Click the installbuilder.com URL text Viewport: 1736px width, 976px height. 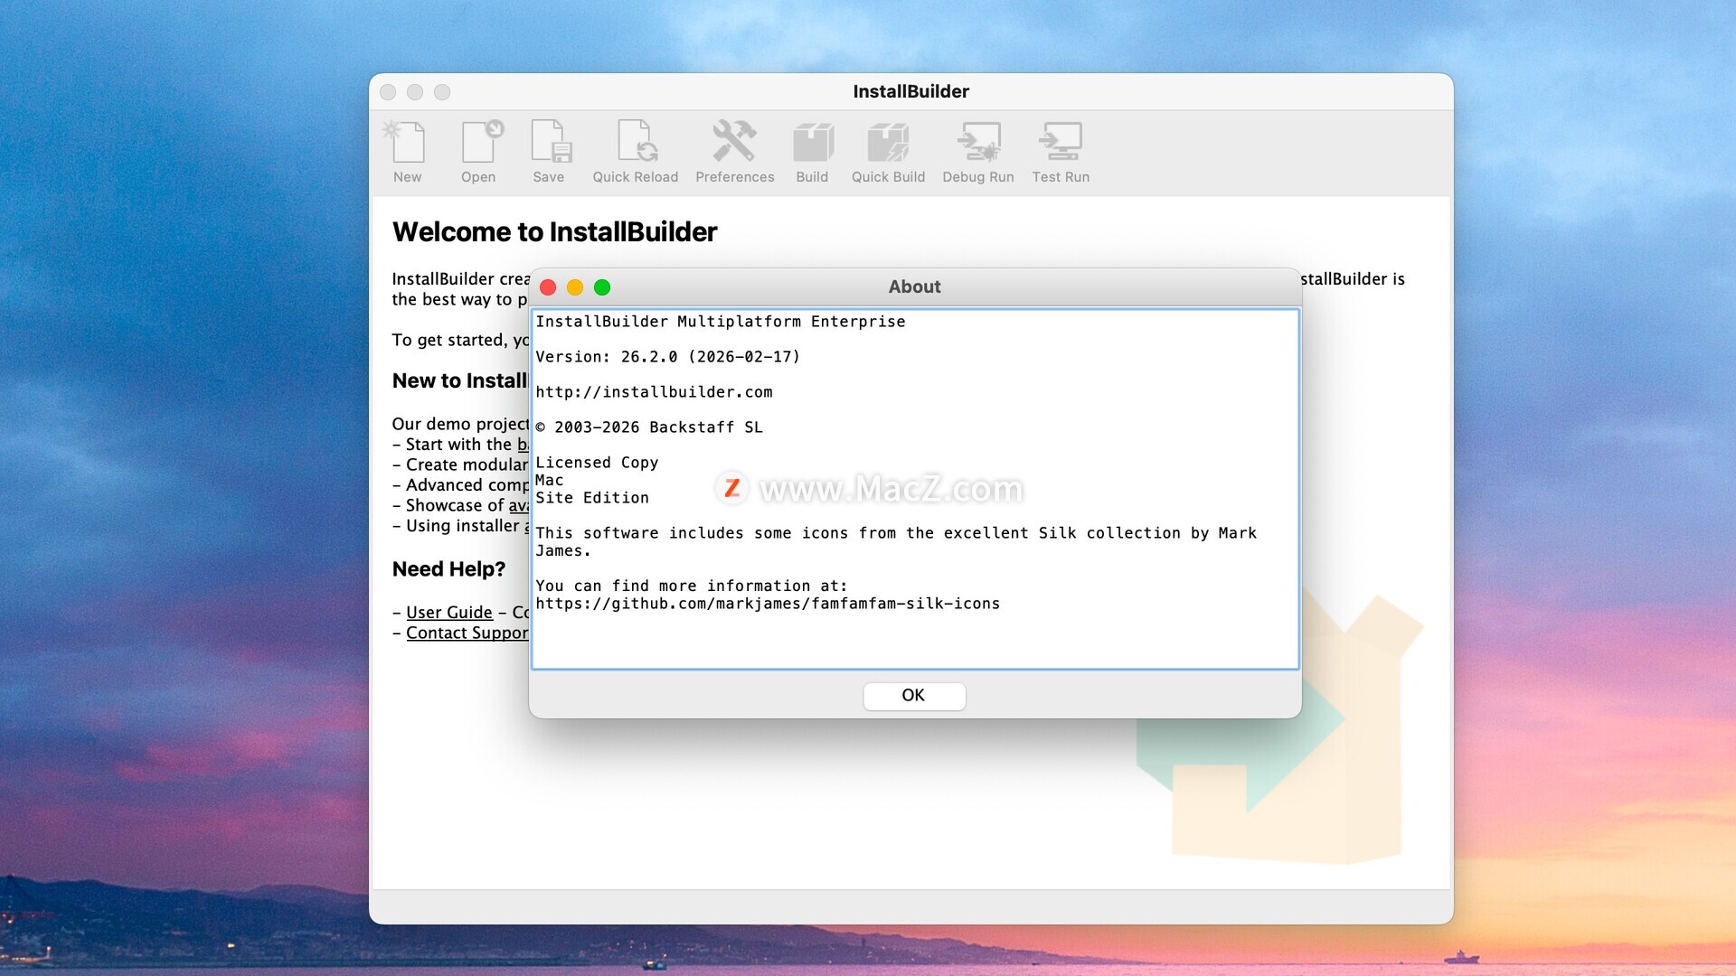[654, 392]
